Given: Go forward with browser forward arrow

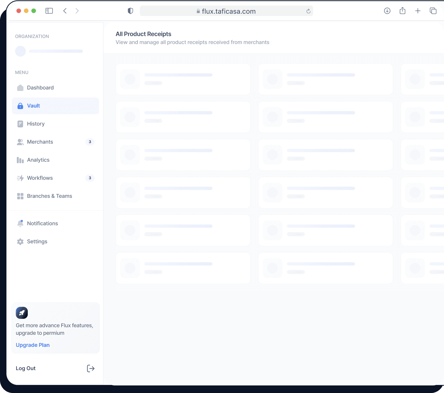Looking at the screenshot, I should coord(77,11).
